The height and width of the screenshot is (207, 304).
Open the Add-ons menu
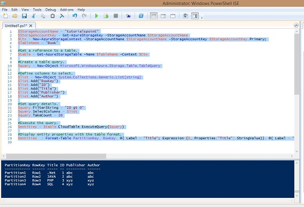click(x=66, y=9)
